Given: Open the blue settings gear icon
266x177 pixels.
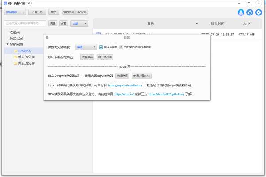Looking at the screenshot, I should pos(259,12).
